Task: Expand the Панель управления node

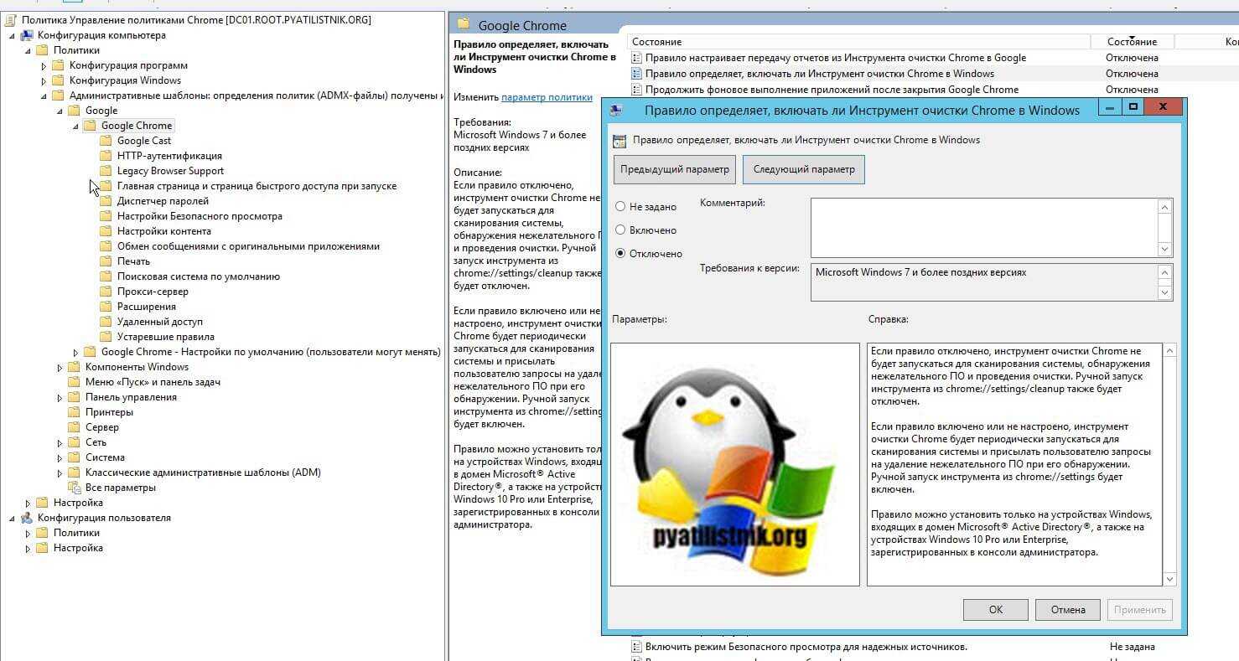Action: pos(60,397)
